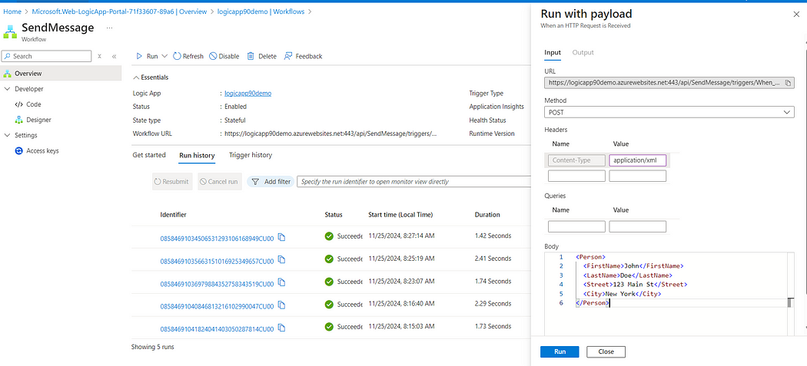Open Code under Developer
The width and height of the screenshot is (807, 366).
click(x=34, y=104)
